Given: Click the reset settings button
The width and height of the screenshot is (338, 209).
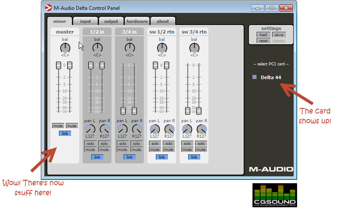Looking at the screenshot, I should (x=263, y=41).
